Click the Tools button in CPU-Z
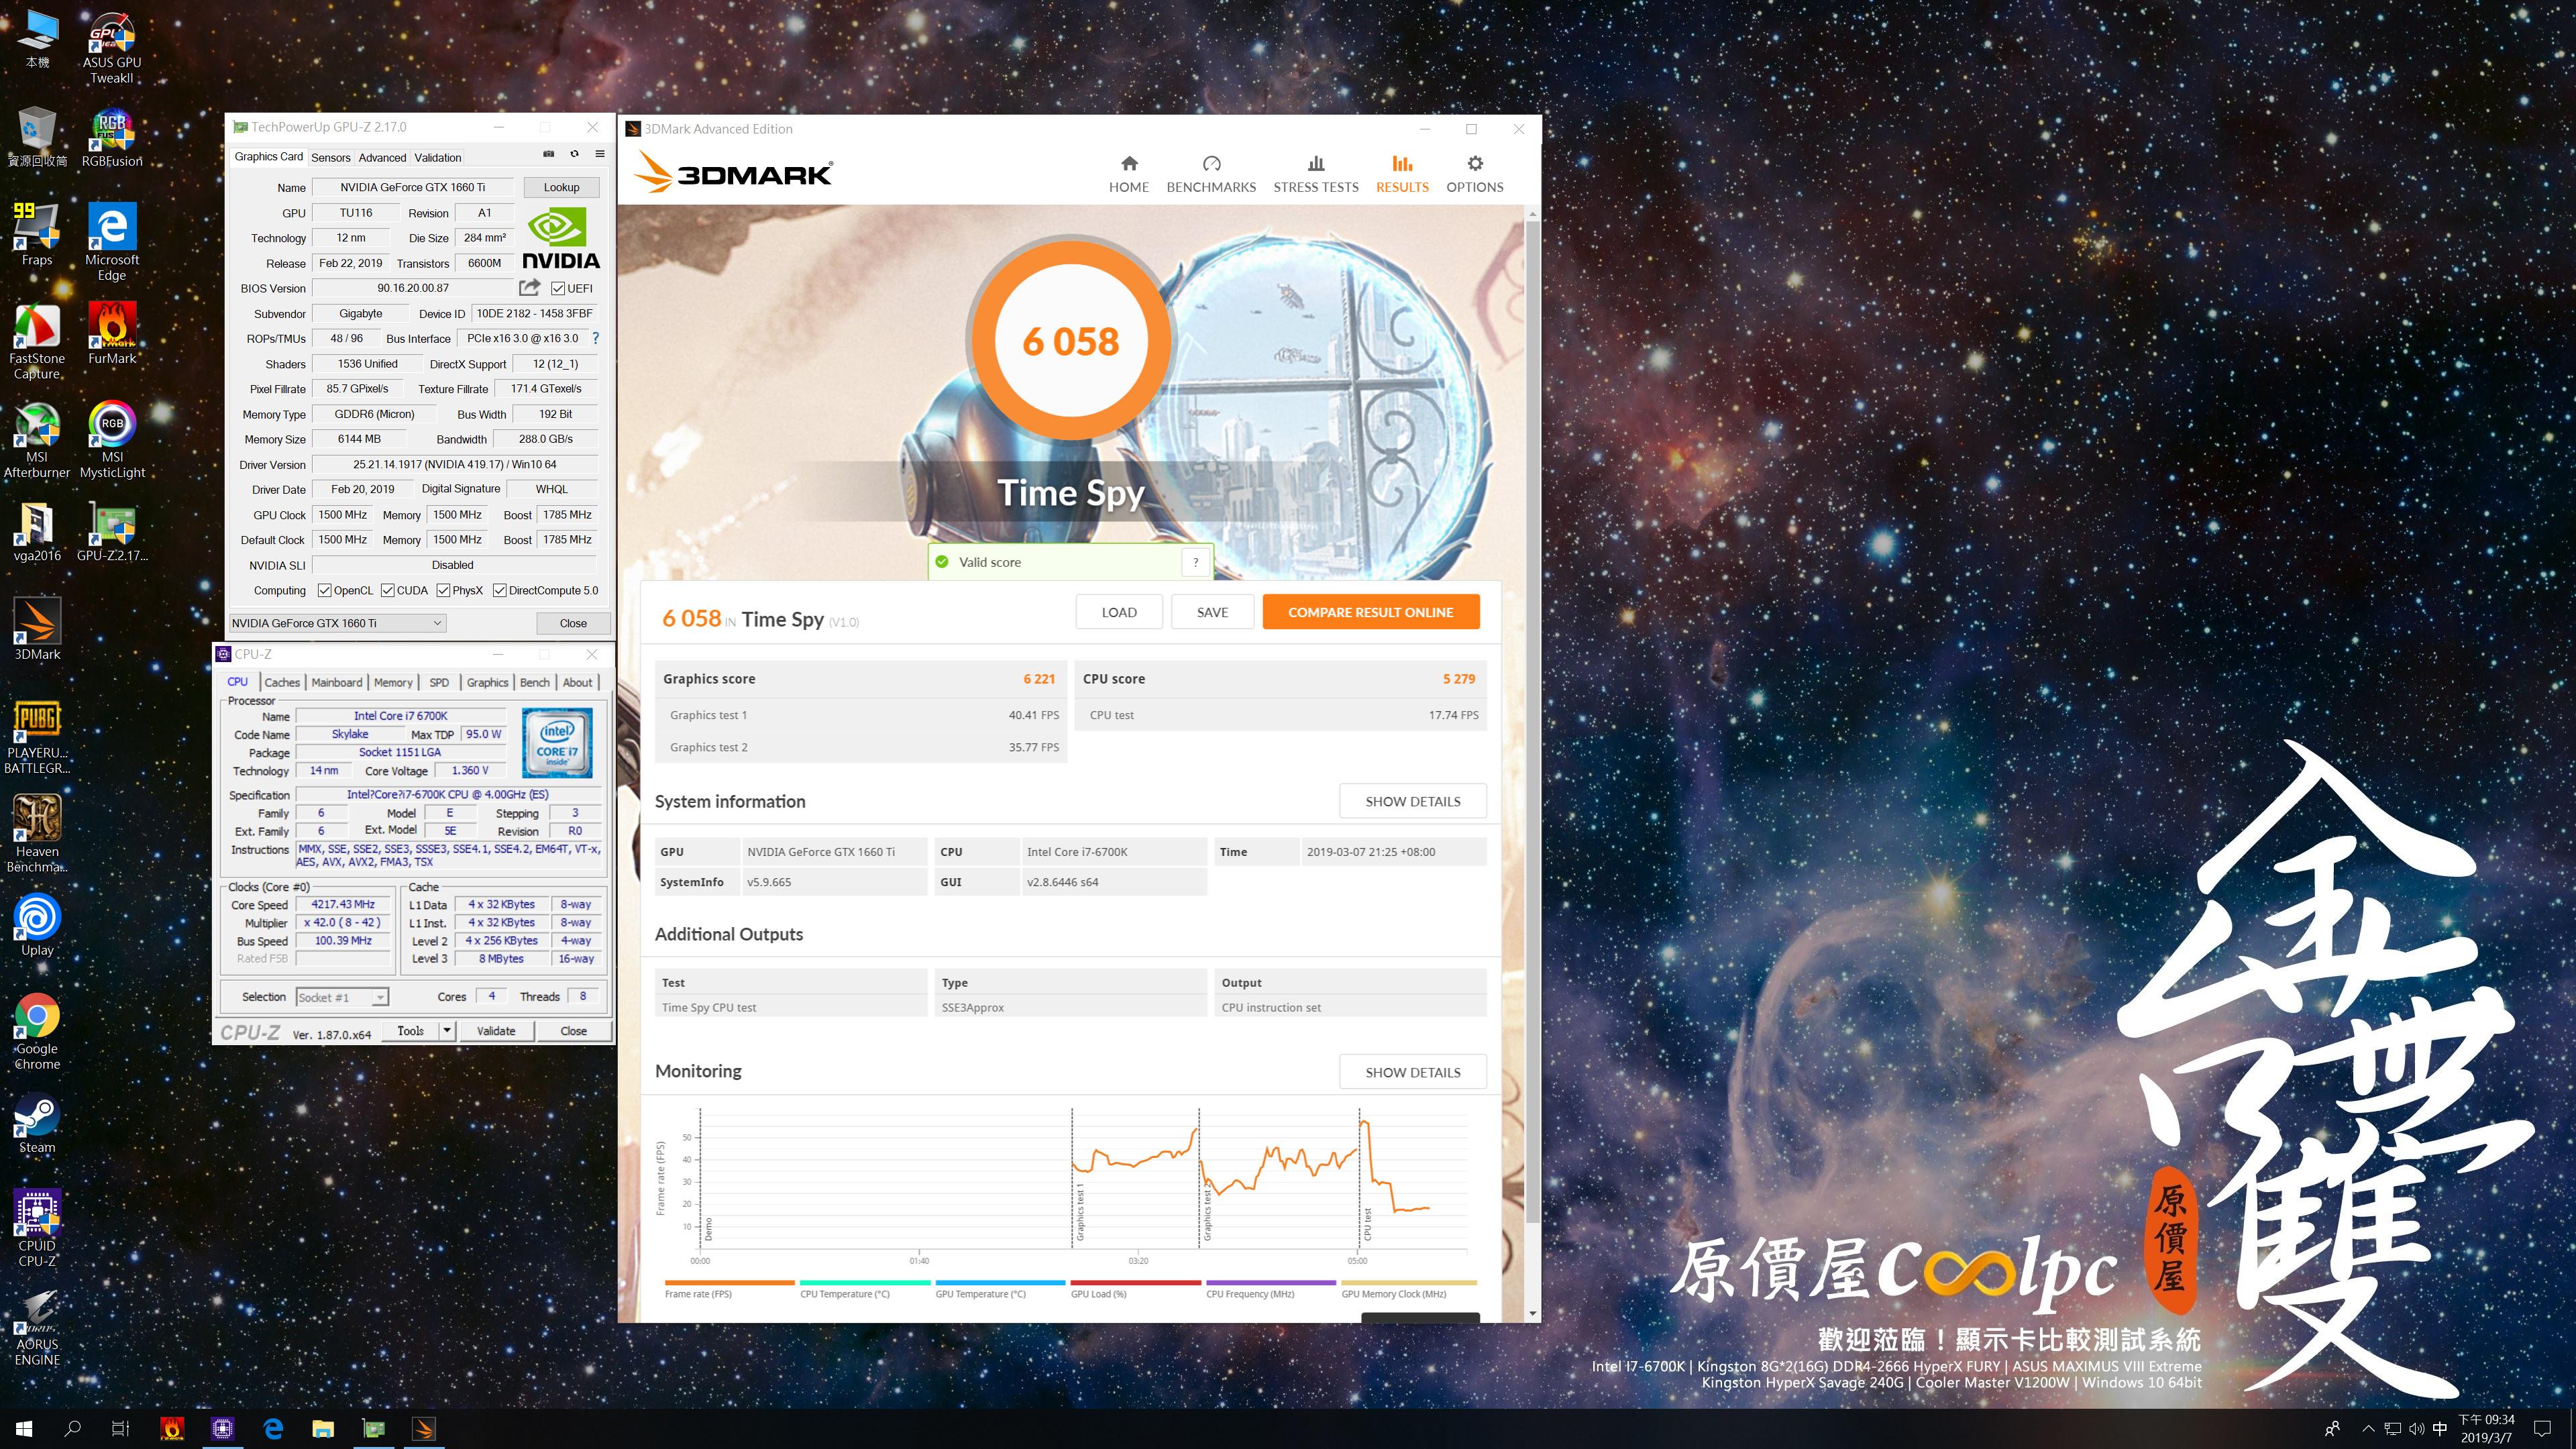This screenshot has height=1449, width=2576. 410,1030
